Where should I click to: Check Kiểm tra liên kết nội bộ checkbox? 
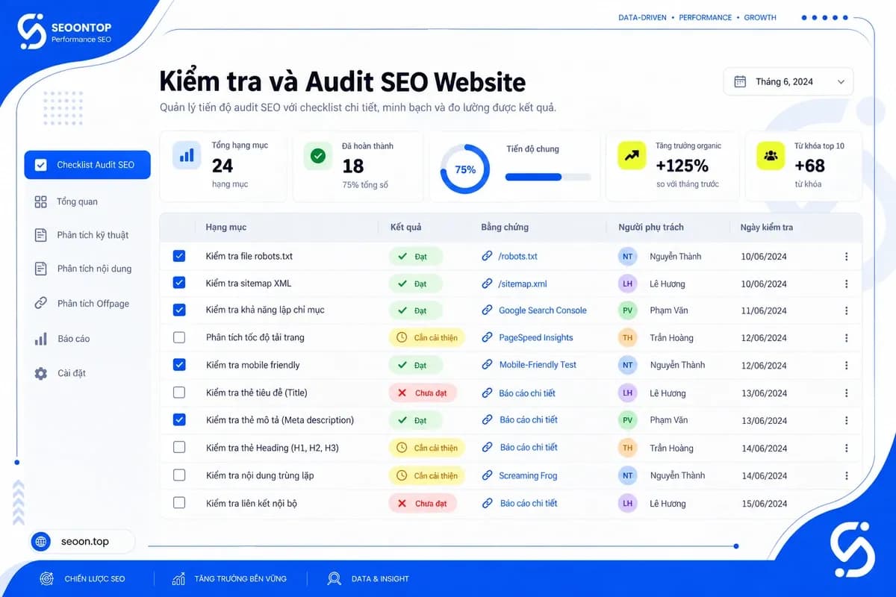click(x=179, y=503)
